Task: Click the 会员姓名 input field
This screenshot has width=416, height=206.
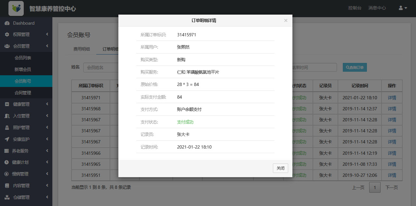Action: [x=98, y=67]
